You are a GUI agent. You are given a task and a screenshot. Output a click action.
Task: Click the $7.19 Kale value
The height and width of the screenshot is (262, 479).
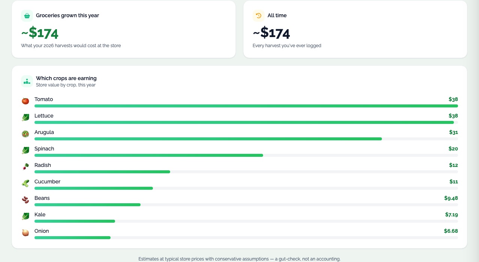[452, 214]
